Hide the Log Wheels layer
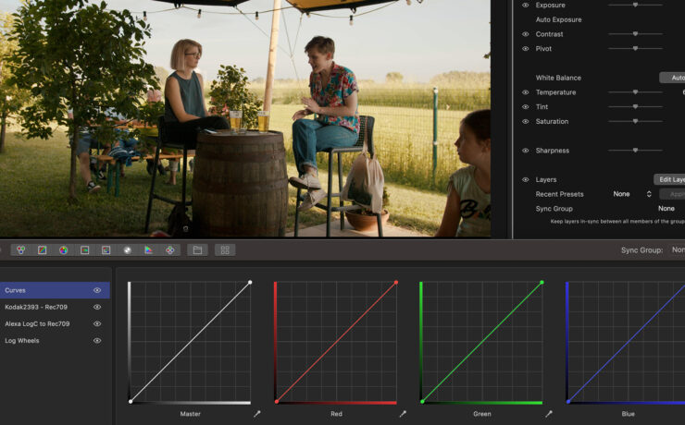 point(97,340)
